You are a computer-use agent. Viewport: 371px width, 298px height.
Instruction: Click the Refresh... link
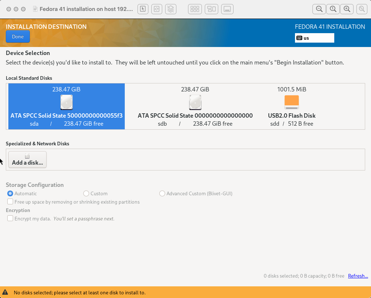pyautogui.click(x=358, y=276)
